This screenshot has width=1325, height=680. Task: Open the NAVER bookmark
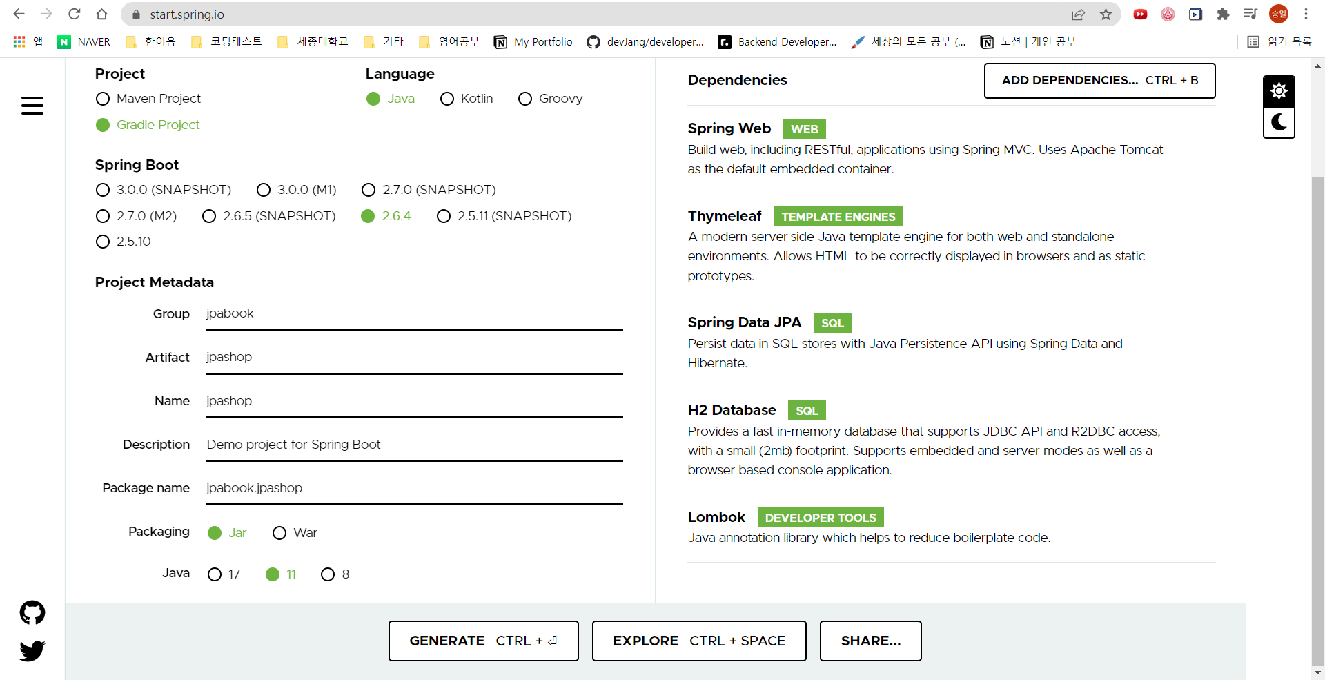click(84, 42)
